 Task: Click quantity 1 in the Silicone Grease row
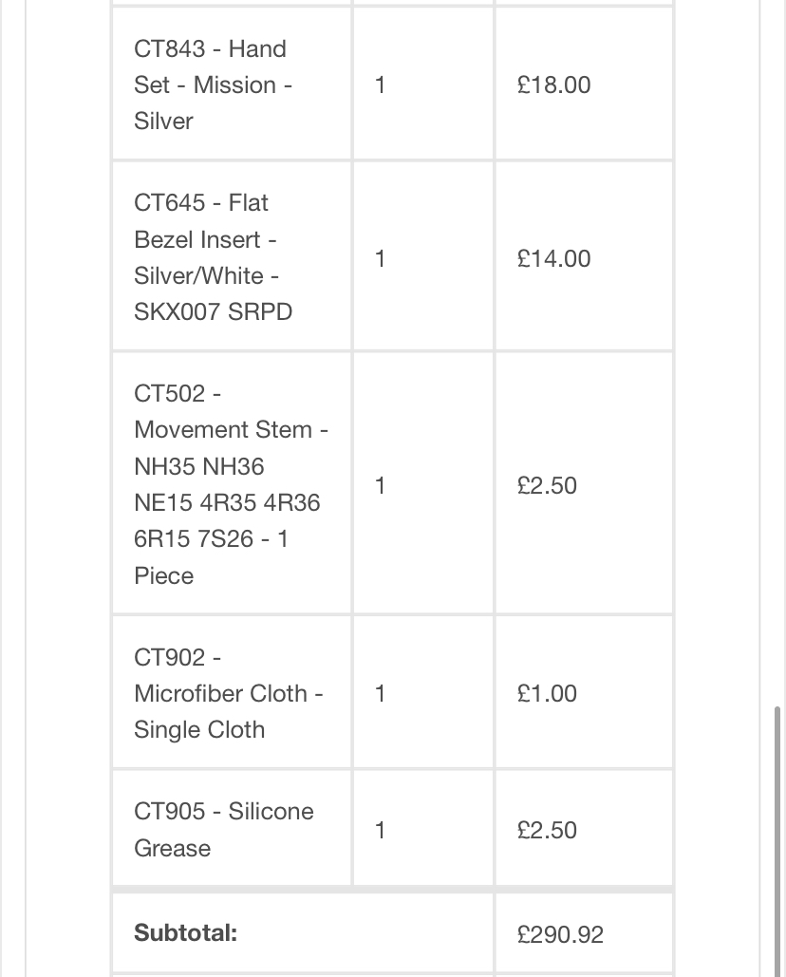pyautogui.click(x=380, y=830)
